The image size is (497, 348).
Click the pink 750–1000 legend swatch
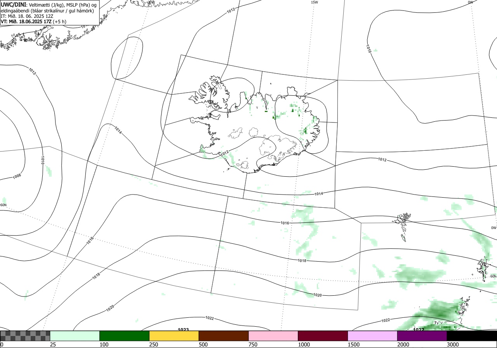point(273,336)
